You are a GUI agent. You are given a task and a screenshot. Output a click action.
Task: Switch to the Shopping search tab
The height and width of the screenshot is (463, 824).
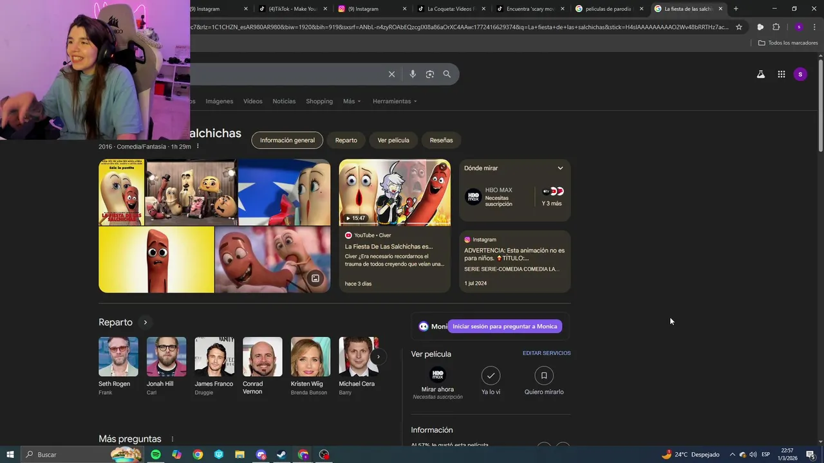pos(319,102)
